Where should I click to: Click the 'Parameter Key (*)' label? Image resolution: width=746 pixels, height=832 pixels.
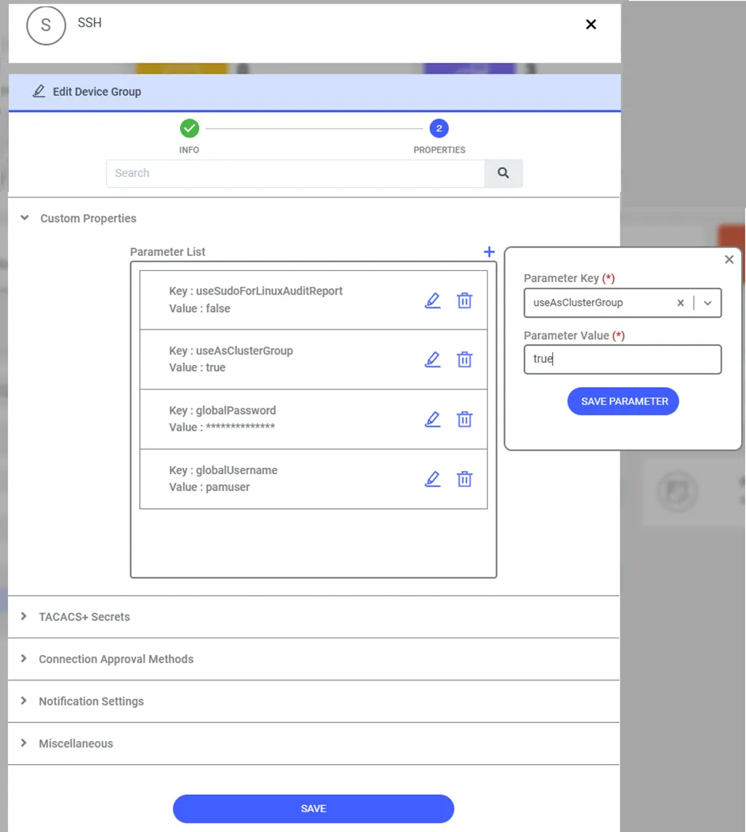(x=569, y=278)
